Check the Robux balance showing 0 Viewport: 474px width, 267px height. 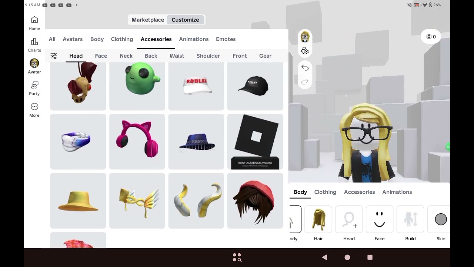click(431, 36)
